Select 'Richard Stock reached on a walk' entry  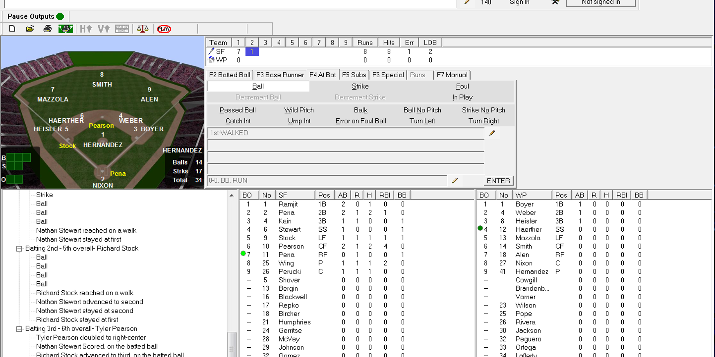[85, 293]
